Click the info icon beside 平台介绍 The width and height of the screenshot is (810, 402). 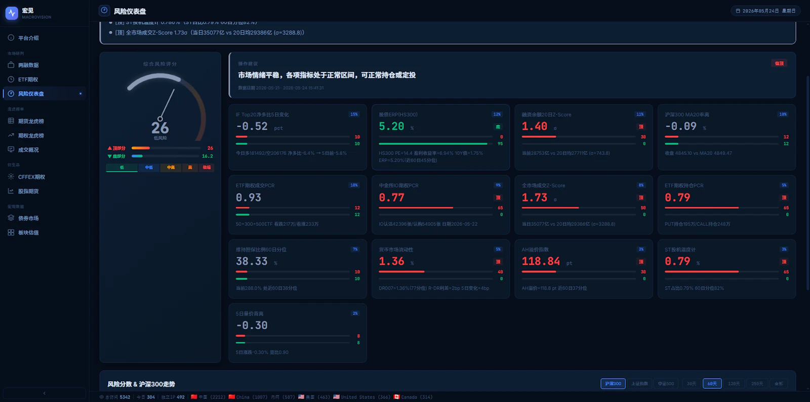11,37
